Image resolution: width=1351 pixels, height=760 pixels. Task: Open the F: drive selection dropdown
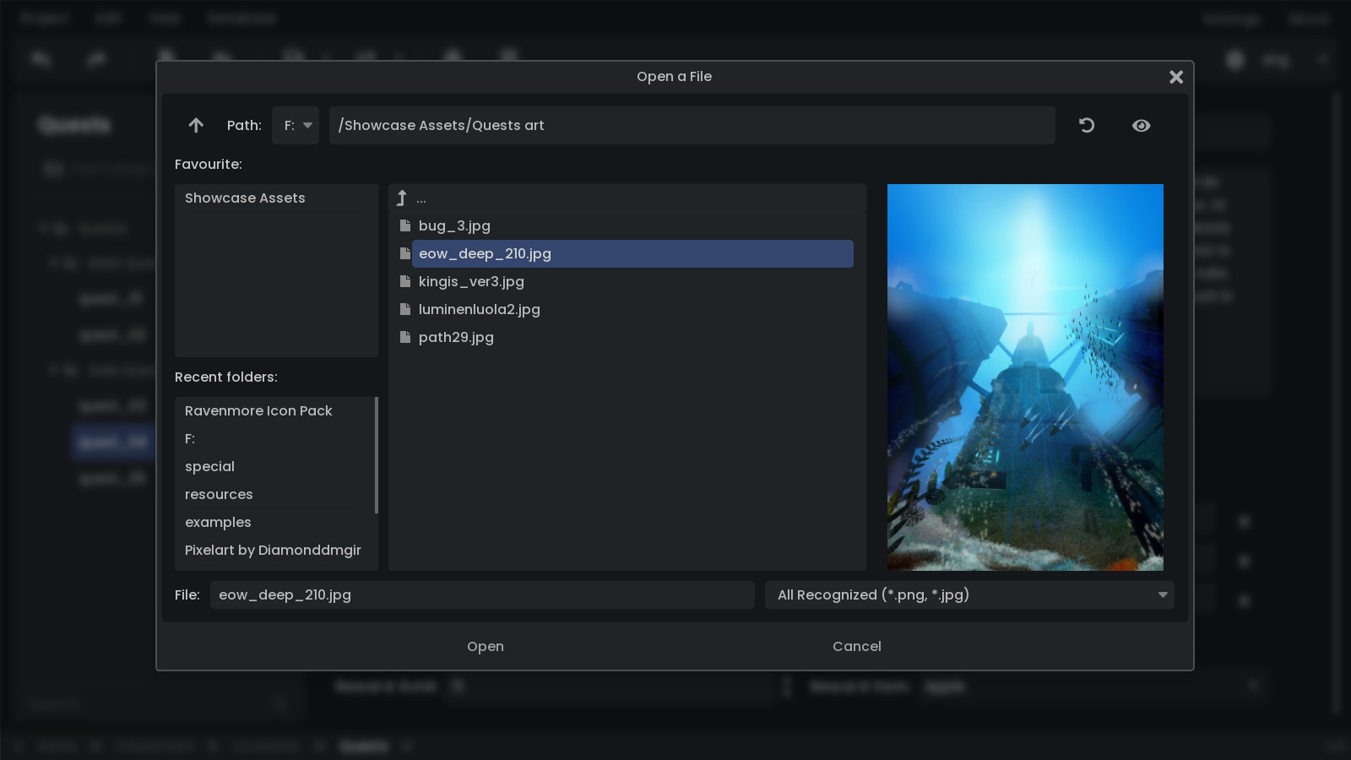coord(296,125)
